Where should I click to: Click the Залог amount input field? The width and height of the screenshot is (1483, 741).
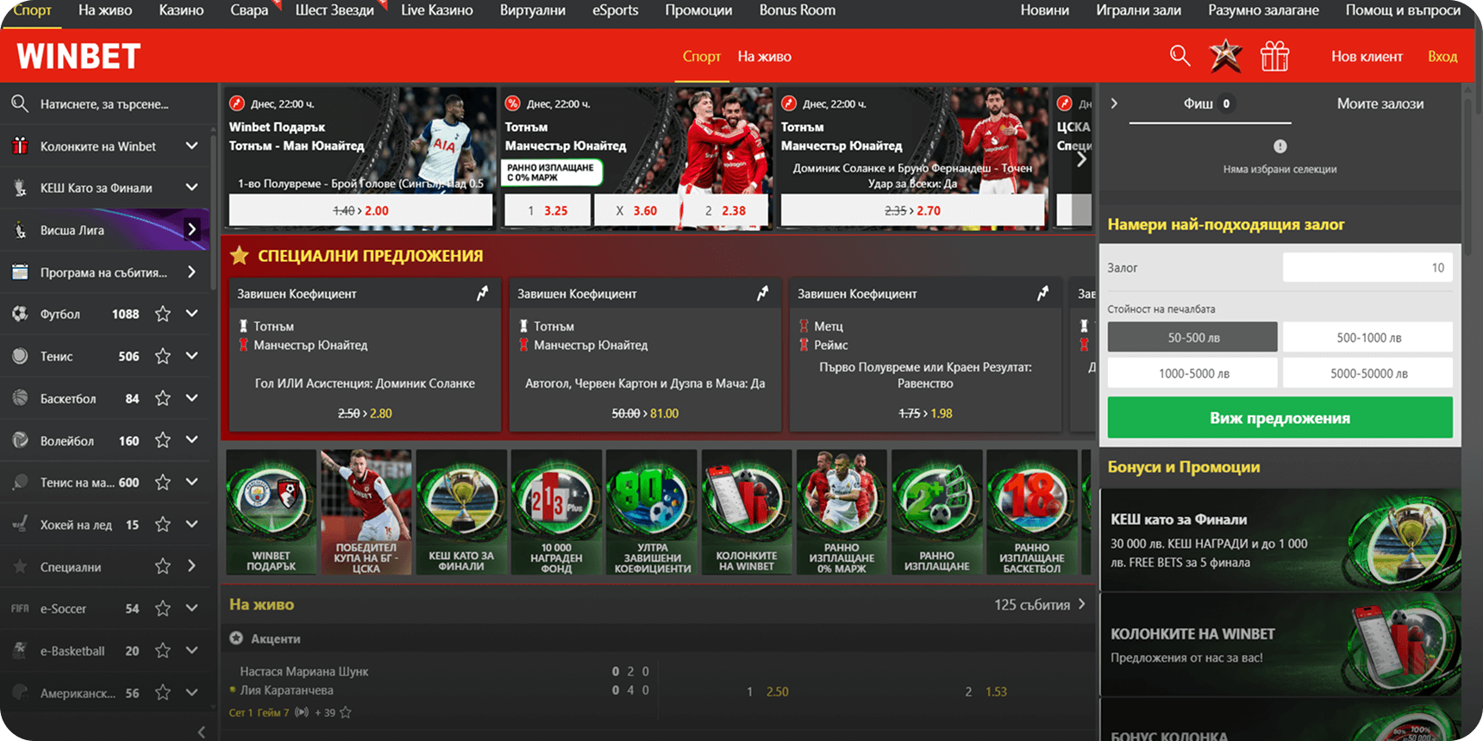pyautogui.click(x=1367, y=268)
